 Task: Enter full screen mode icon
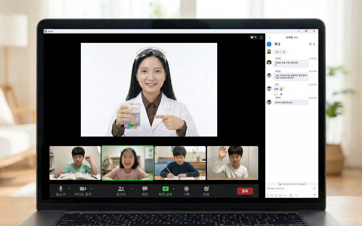(x=261, y=37)
